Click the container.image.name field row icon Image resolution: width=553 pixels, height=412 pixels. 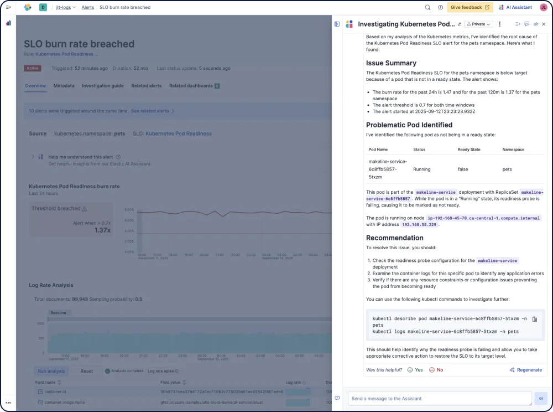pyautogui.click(x=40, y=402)
